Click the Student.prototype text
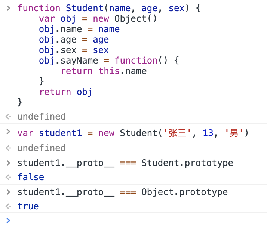 click(x=187, y=163)
